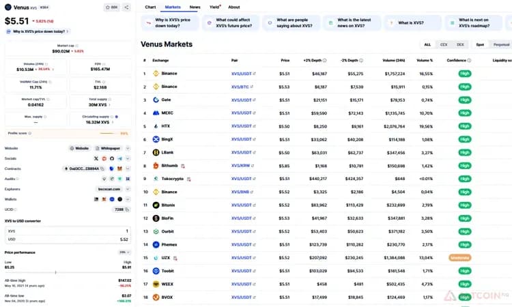Expand the Website links dropdown
The height and width of the screenshot is (307, 512).
128,149
